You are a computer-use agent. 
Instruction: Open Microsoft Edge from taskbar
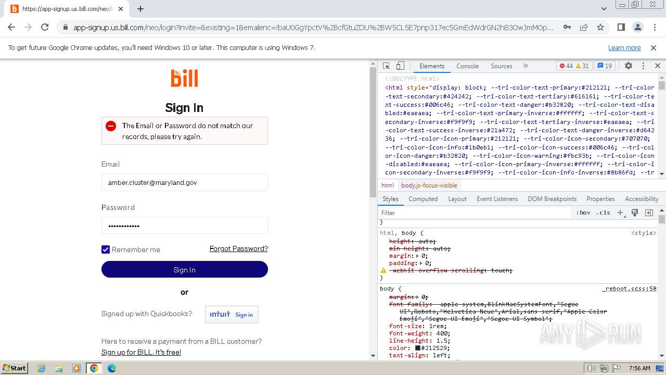click(112, 368)
